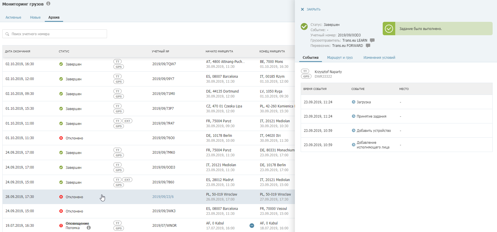Click the red rejected icon in row 2019/09/3WK3
Screen dimensions: 497x232
(61, 211)
